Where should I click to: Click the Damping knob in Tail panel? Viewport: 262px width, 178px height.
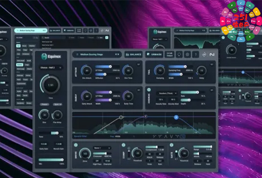point(160,71)
